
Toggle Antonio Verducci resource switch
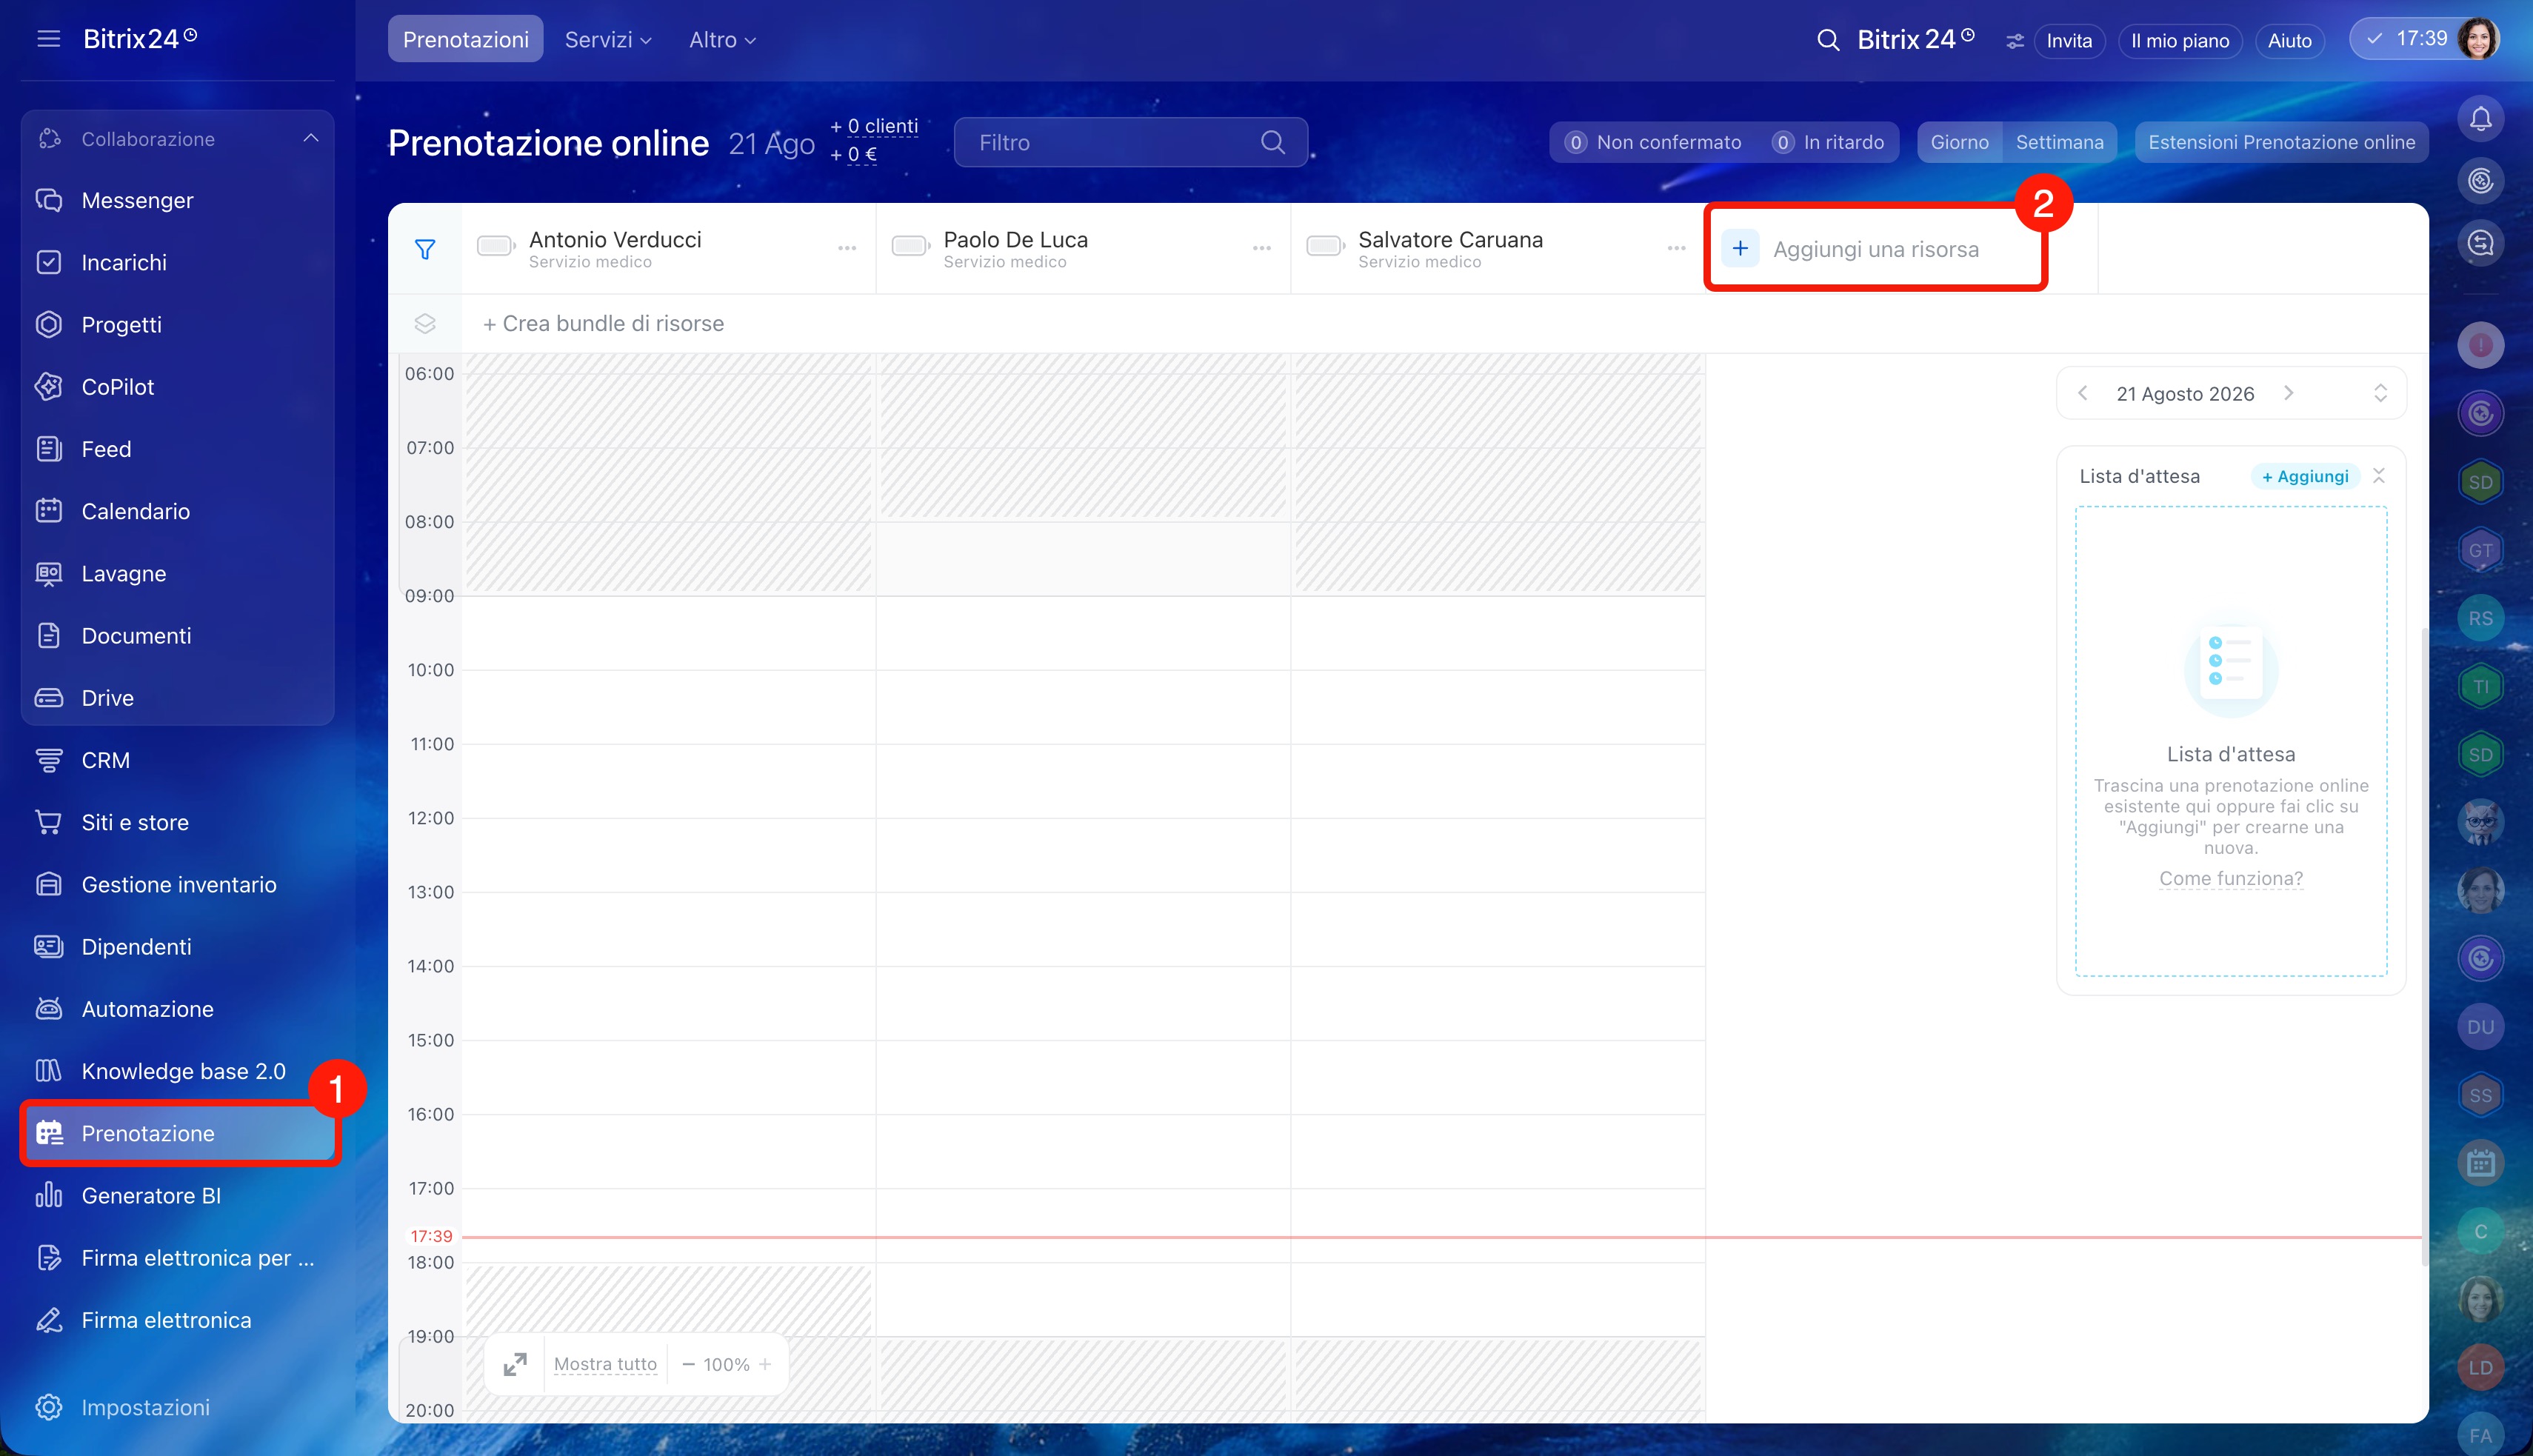pos(496,246)
